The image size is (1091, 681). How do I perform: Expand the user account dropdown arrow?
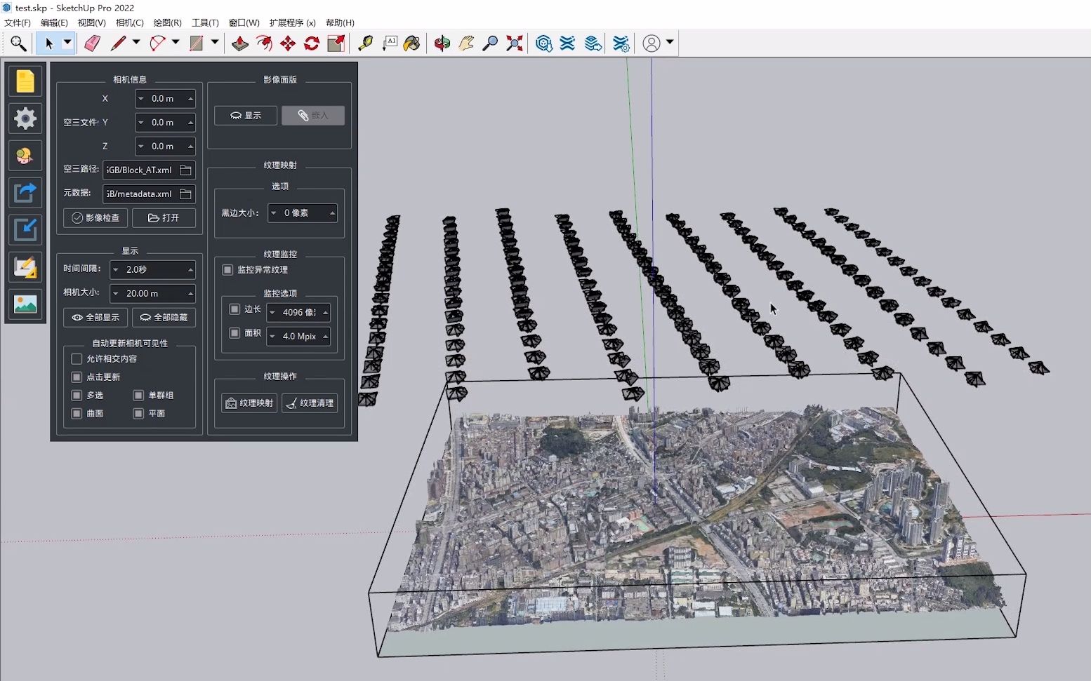coord(670,43)
